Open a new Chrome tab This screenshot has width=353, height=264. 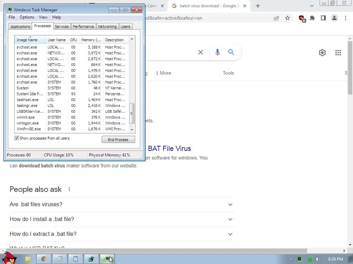[x=258, y=6]
